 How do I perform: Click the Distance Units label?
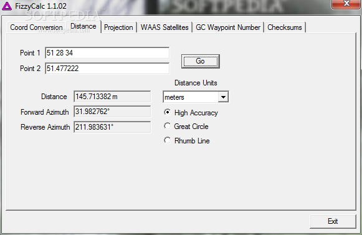coord(196,83)
